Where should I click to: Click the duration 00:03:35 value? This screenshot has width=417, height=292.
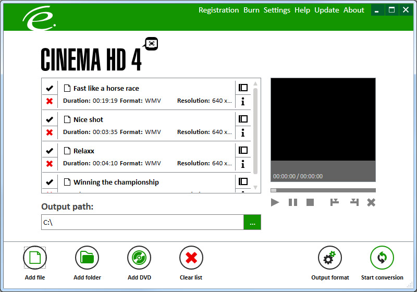point(105,132)
